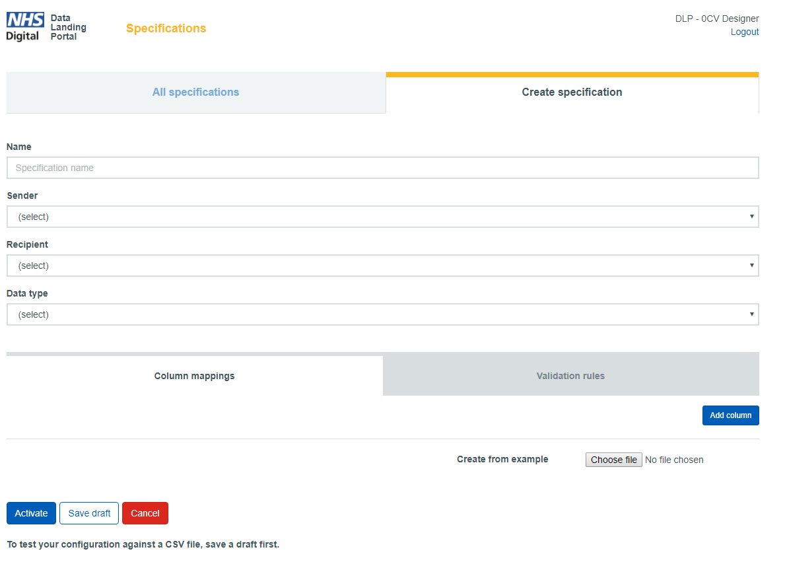Click the 'Create from example' label

coord(502,459)
